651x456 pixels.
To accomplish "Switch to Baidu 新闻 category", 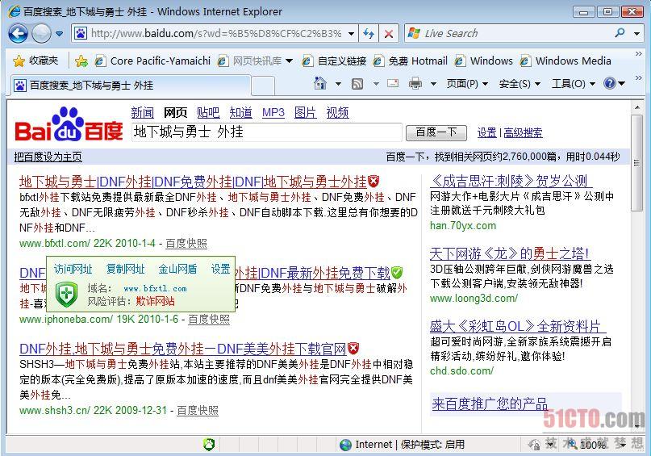I will 143,112.
